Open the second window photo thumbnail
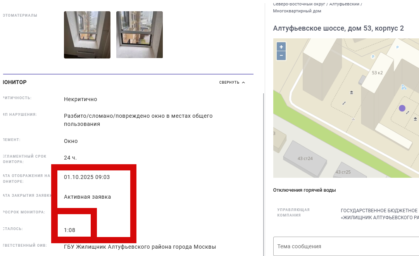 point(140,35)
